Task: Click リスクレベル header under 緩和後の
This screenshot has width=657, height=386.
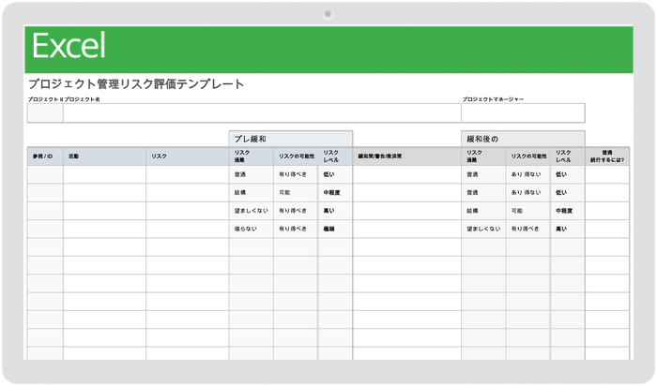Action: pyautogui.click(x=568, y=156)
